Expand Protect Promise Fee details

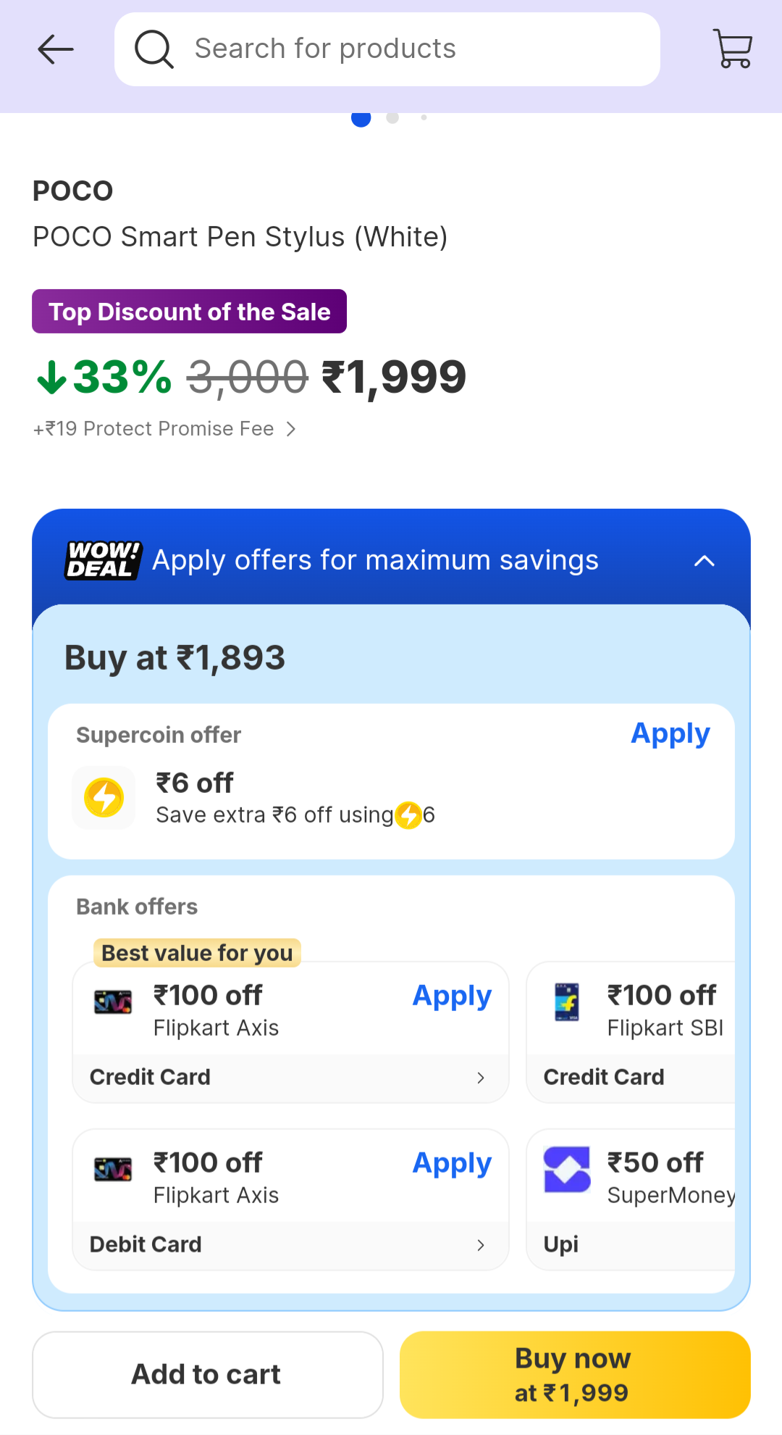point(290,429)
